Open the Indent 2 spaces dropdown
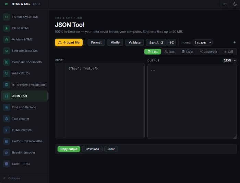The width and height of the screenshot is (240, 183). pos(203,42)
